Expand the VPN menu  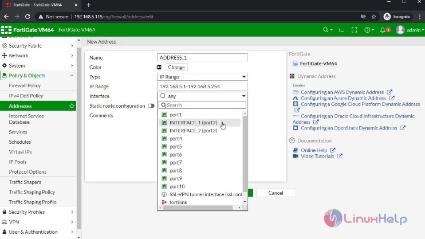click(x=38, y=222)
